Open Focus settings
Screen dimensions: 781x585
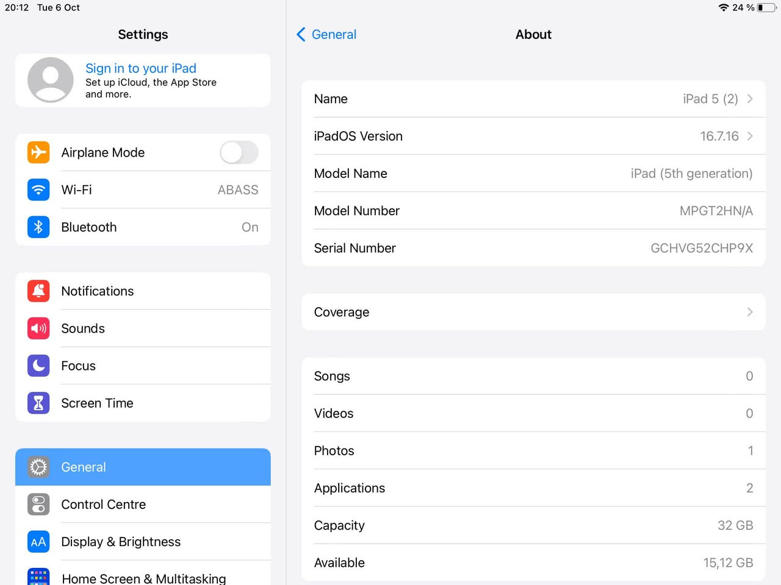(x=143, y=366)
